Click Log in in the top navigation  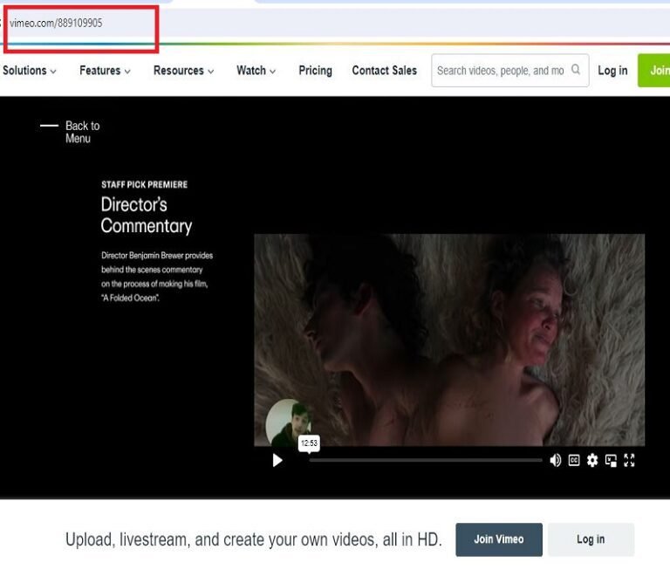[x=612, y=71]
